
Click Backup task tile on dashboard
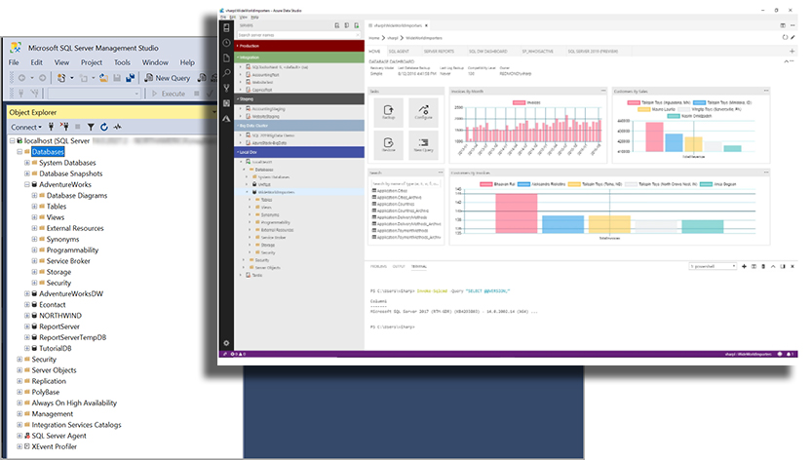coord(388,112)
